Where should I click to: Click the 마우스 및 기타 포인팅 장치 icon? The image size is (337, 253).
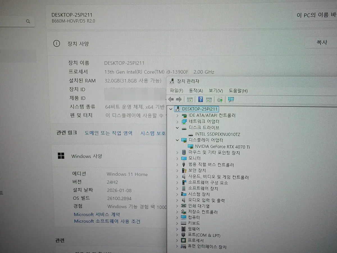(184, 152)
